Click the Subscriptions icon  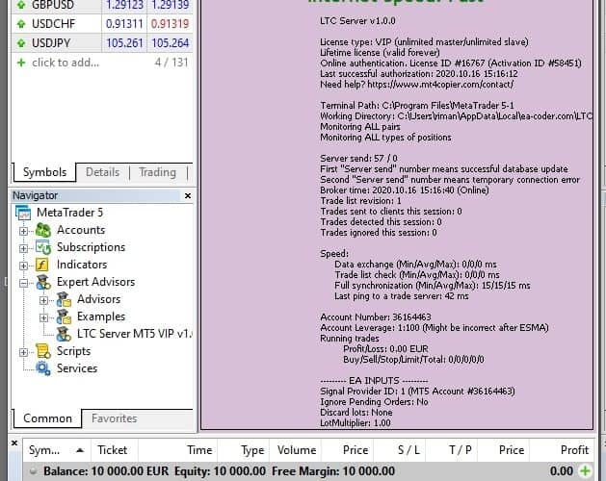click(43, 247)
